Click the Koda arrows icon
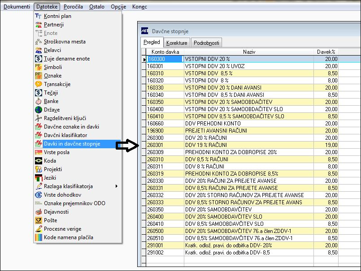This screenshot has height=271, width=361. click(x=38, y=161)
